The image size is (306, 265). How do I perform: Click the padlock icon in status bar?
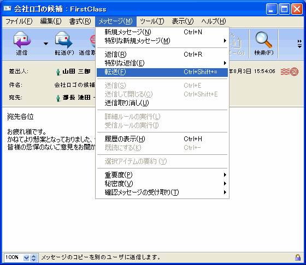pyautogui.click(x=298, y=257)
